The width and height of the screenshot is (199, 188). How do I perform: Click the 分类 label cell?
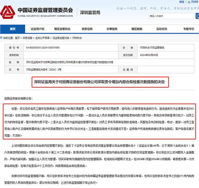(x=128, y=48)
